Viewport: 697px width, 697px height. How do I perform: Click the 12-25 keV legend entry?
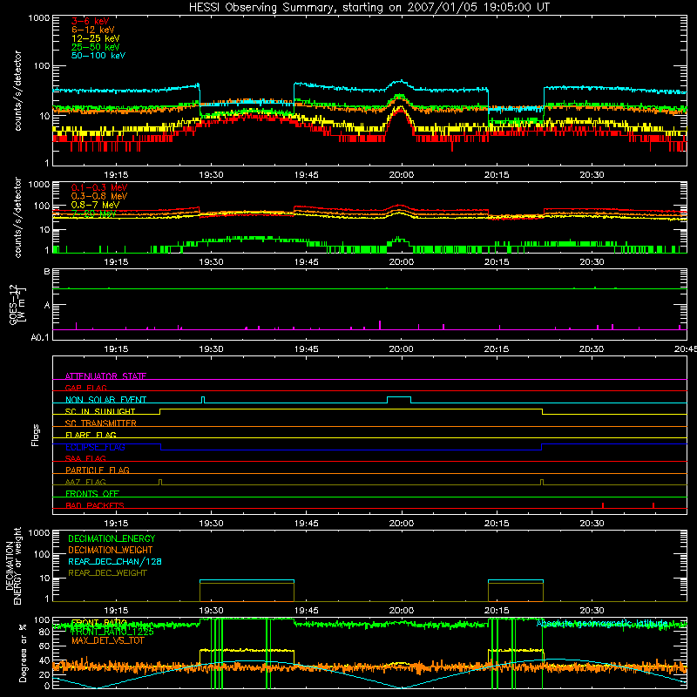[96, 38]
